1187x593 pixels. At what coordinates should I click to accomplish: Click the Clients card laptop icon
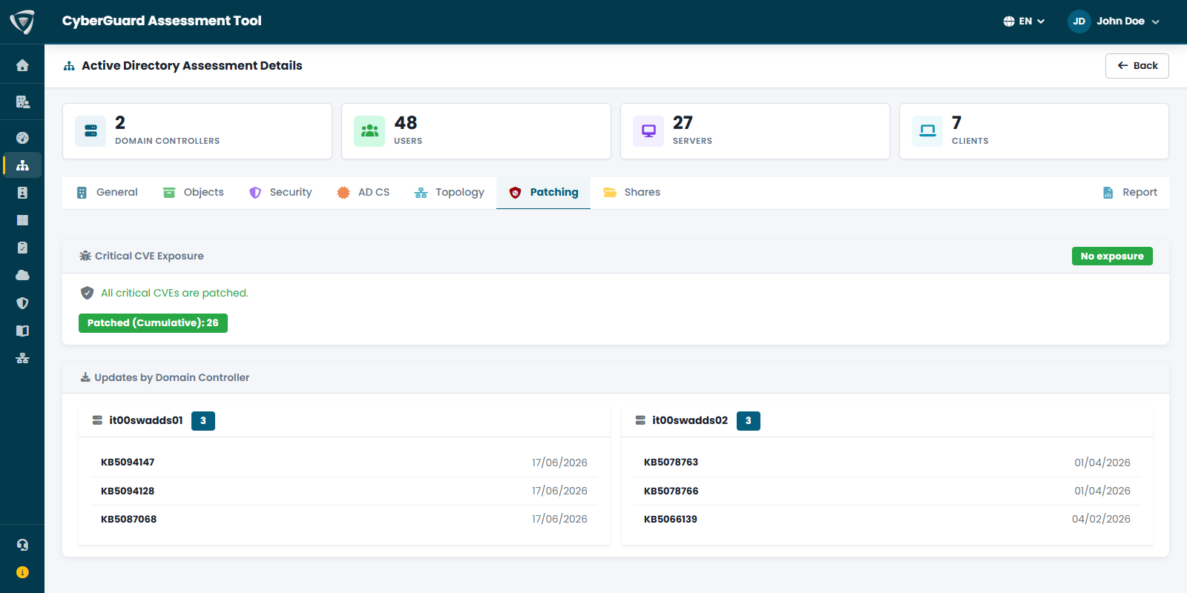[927, 131]
